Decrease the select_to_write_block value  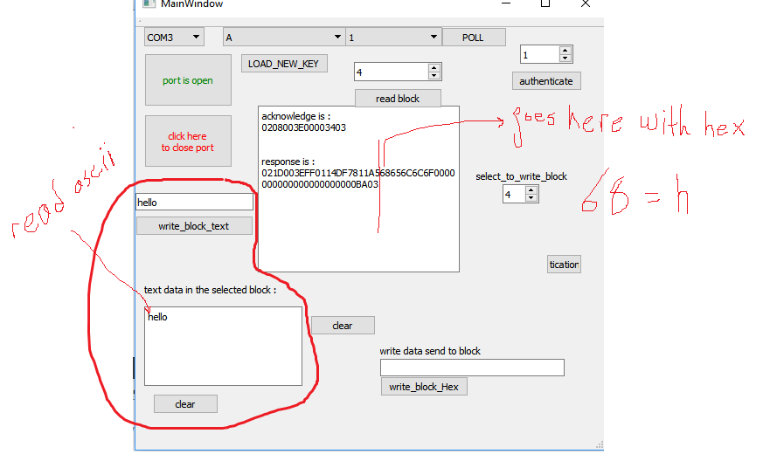pos(531,198)
